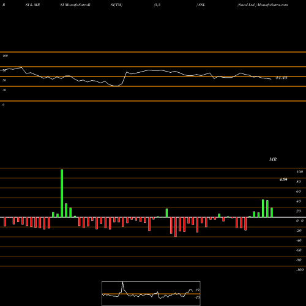This screenshot has width=306, height=306.
Task: Click the value 19 in mini chart
Action: click(x=197, y=290)
